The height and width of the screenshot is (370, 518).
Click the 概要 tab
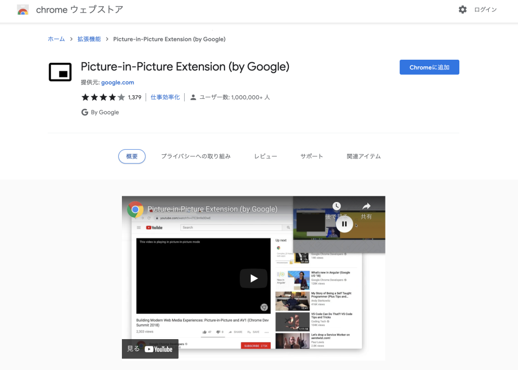(x=132, y=156)
